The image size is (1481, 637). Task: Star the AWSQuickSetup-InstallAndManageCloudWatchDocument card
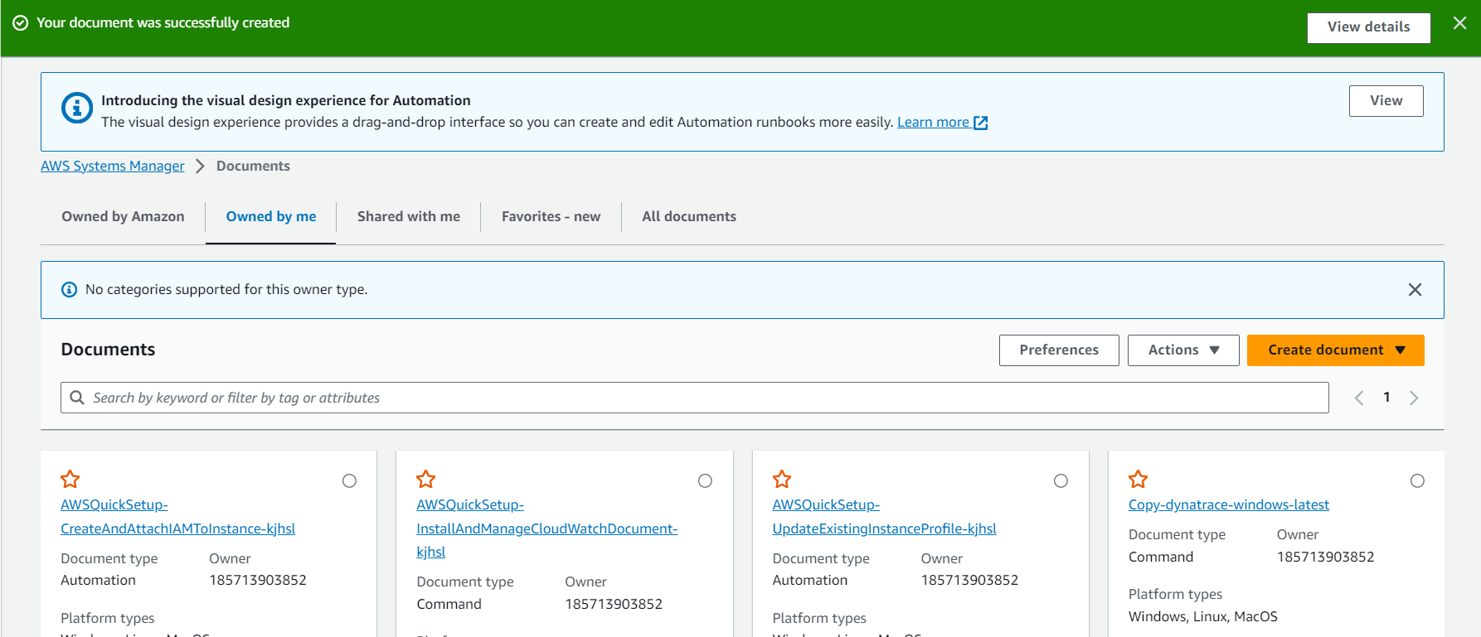[x=426, y=479]
